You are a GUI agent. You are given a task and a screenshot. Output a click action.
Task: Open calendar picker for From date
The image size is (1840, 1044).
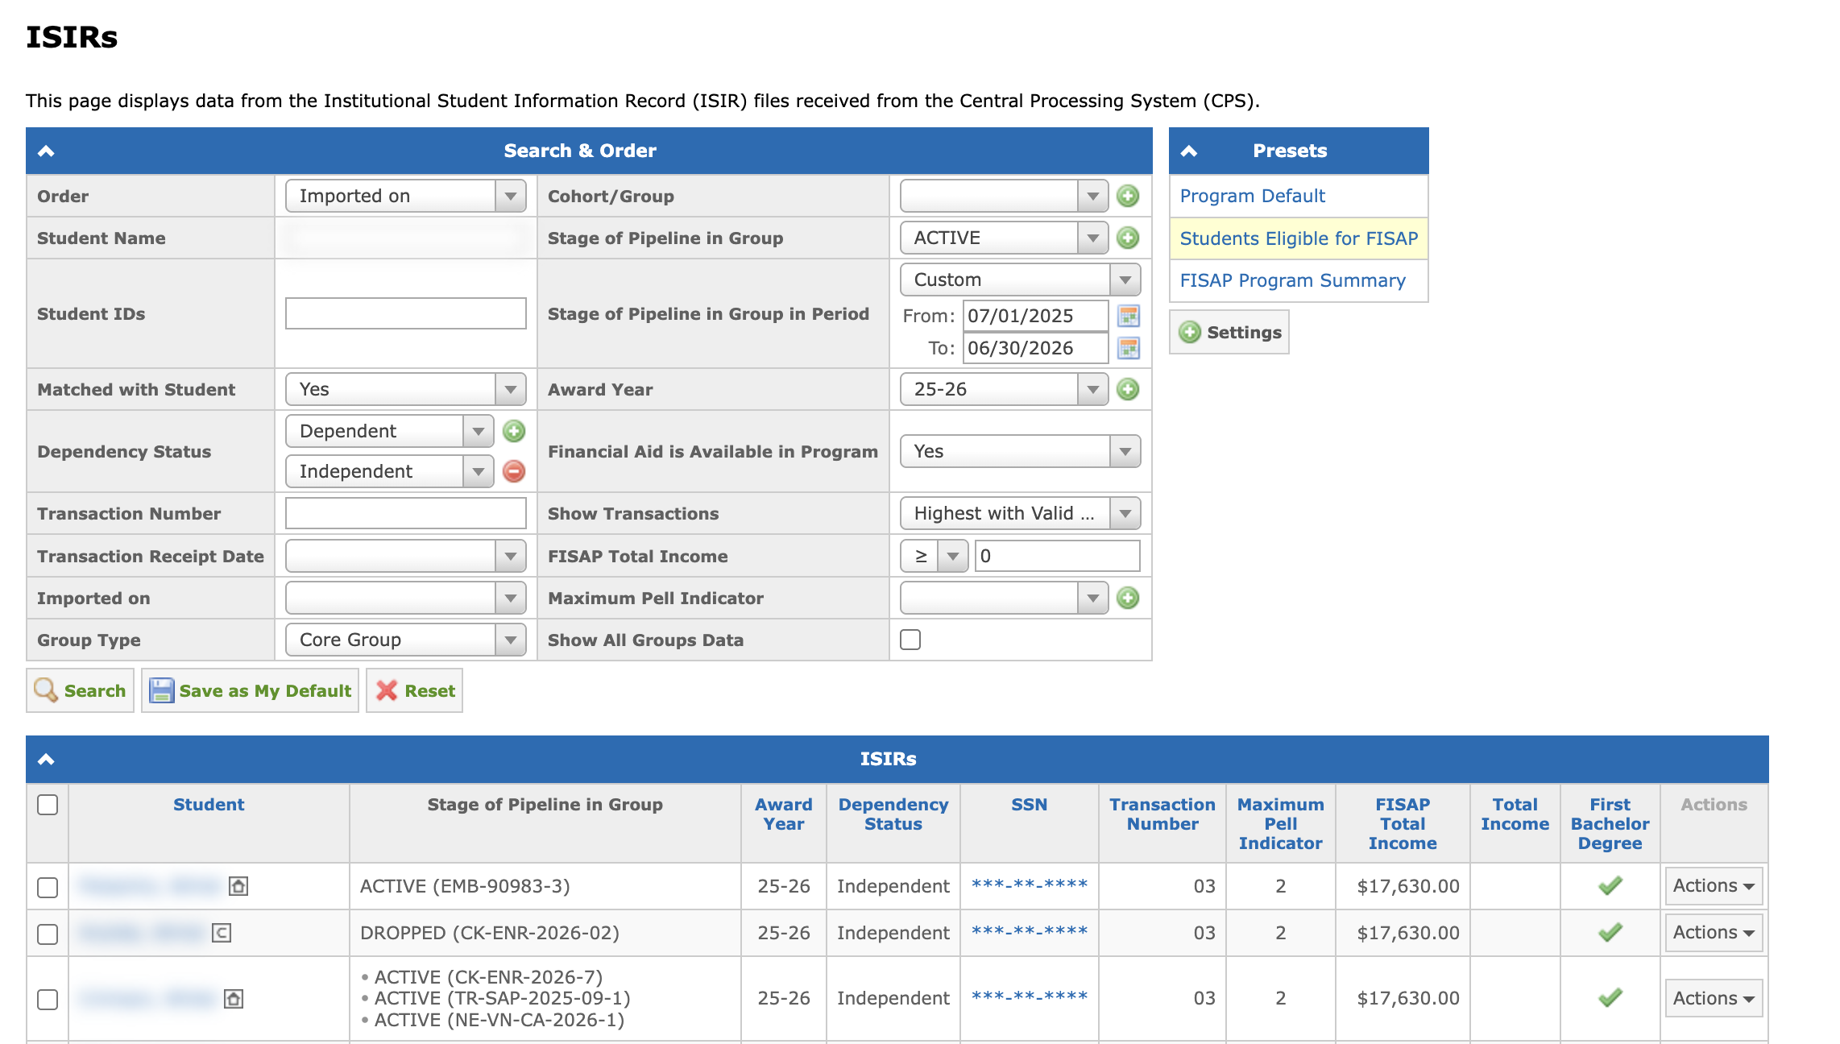[x=1129, y=316]
